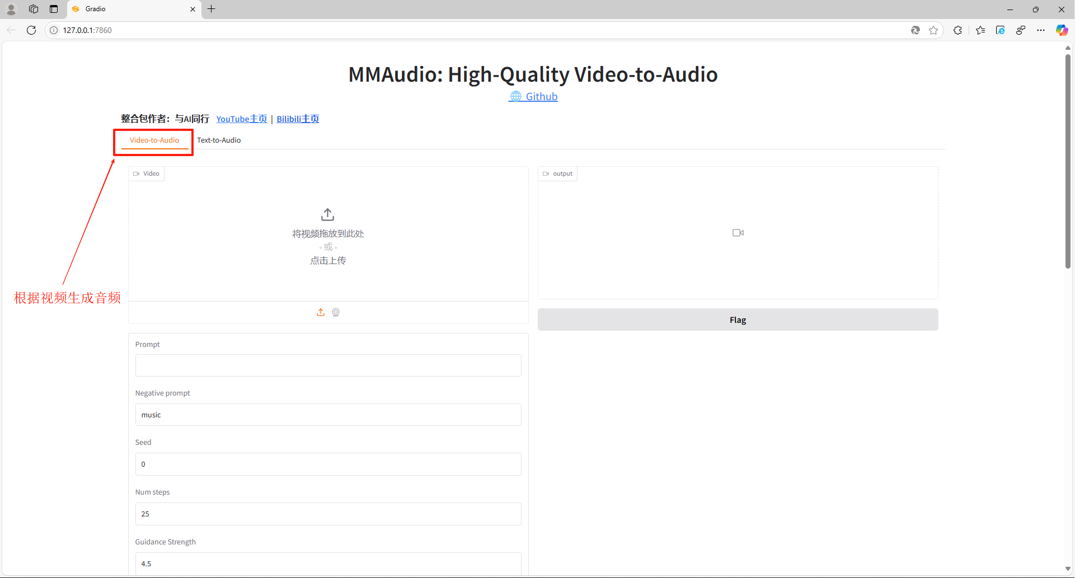Focus the Negative prompt field containing music
Image resolution: width=1075 pixels, height=578 pixels.
(328, 415)
